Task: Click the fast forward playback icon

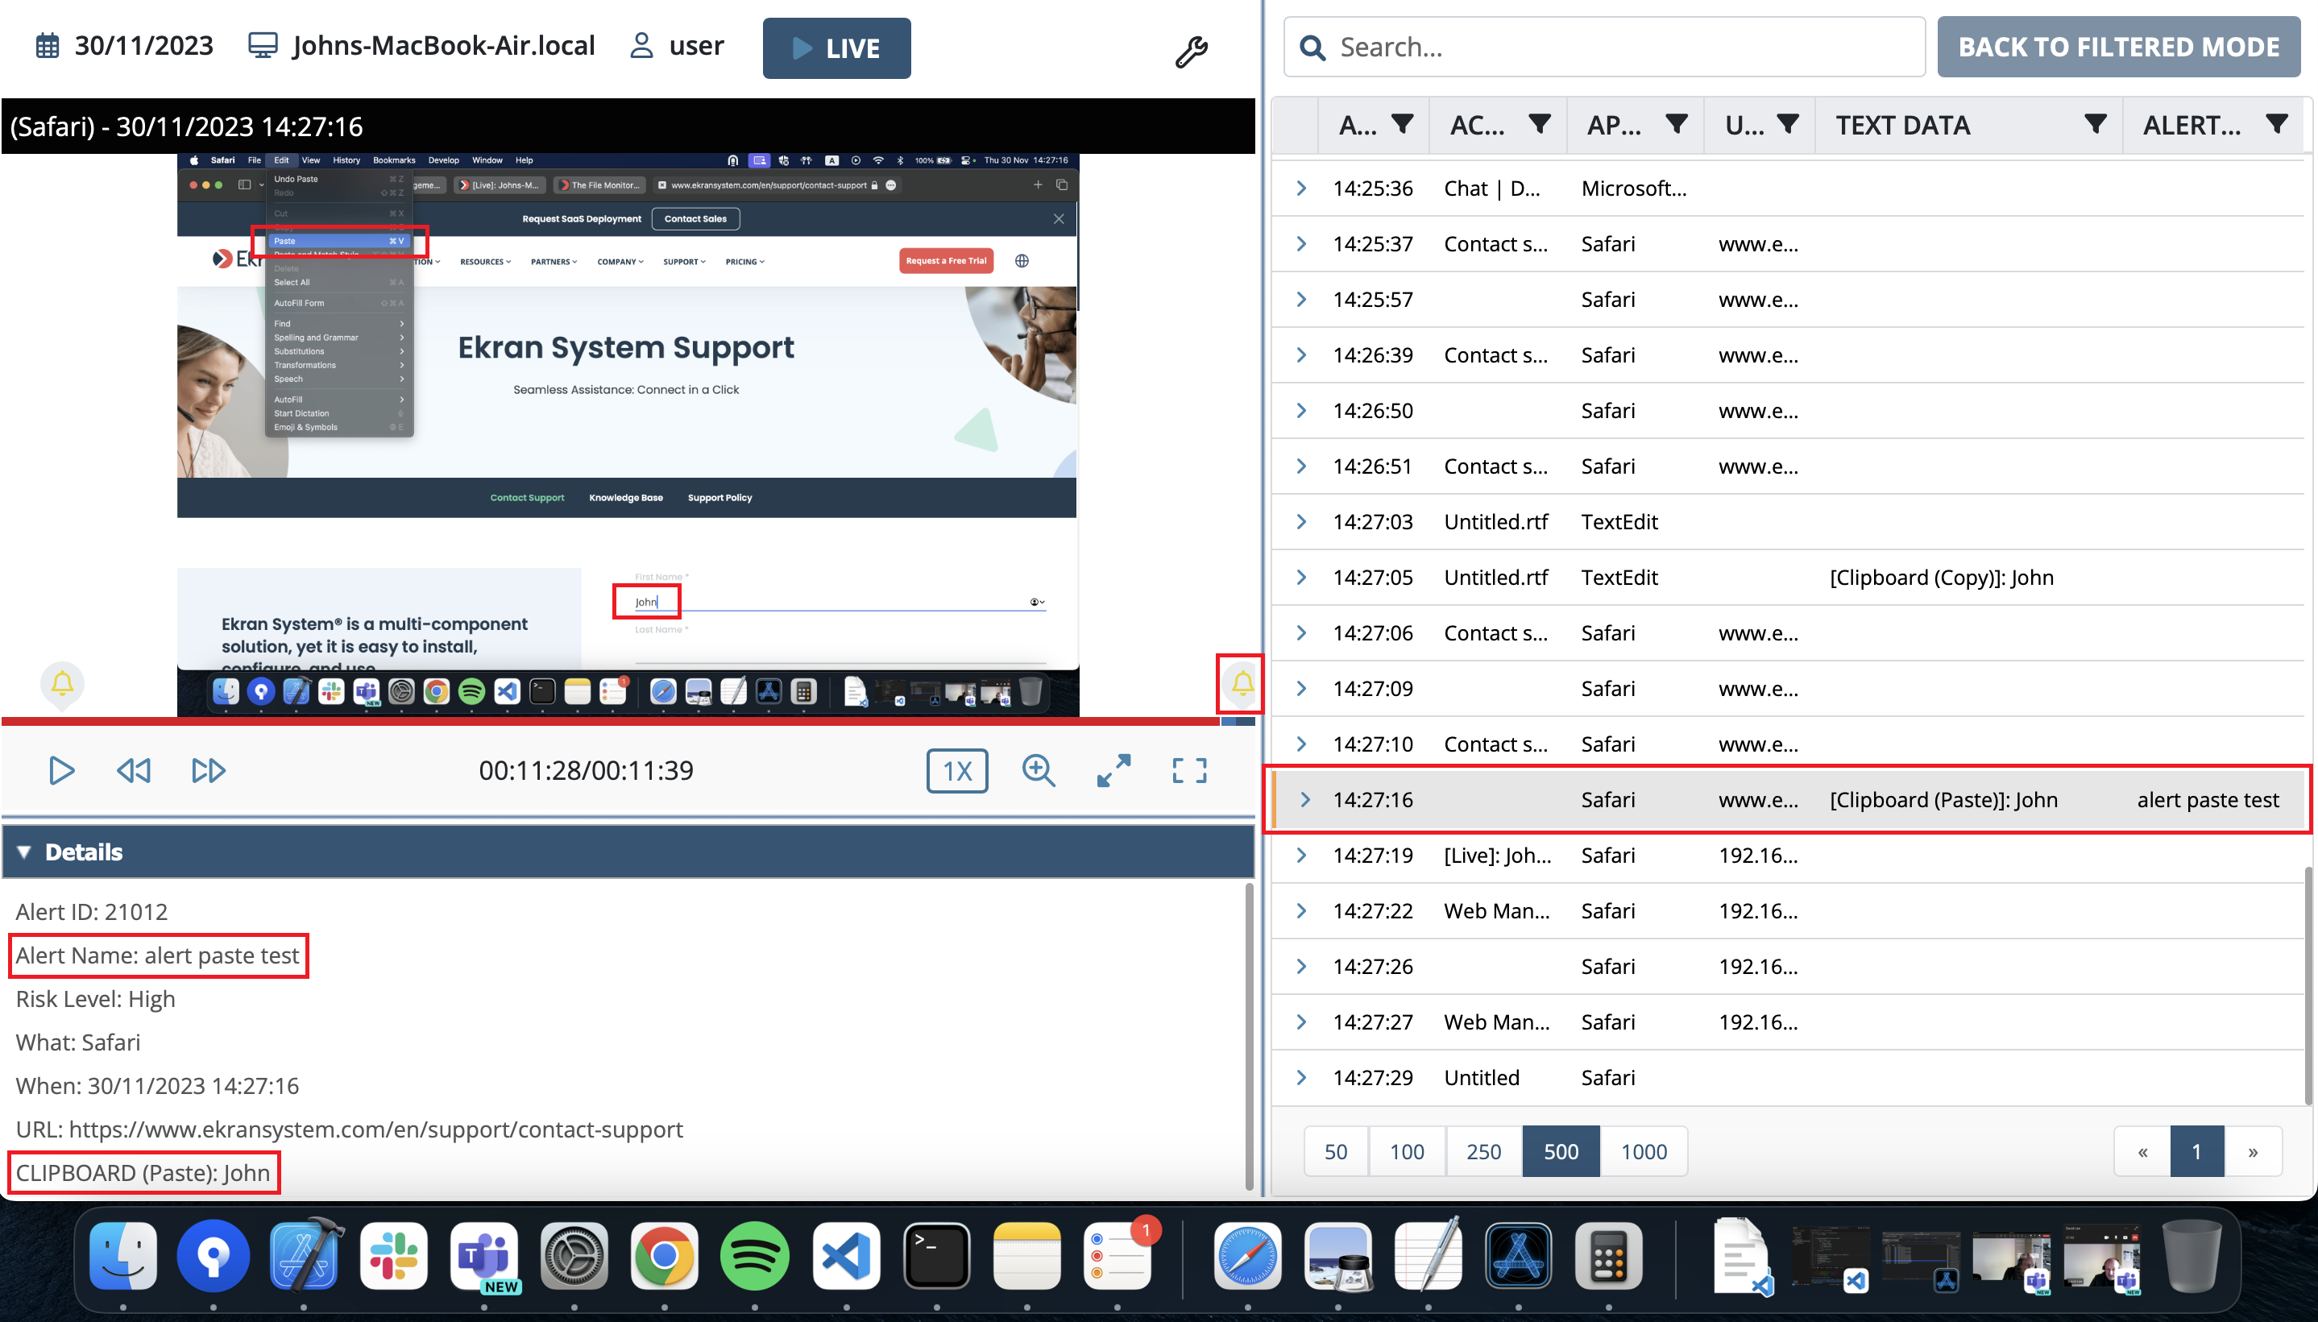Action: [x=208, y=771]
